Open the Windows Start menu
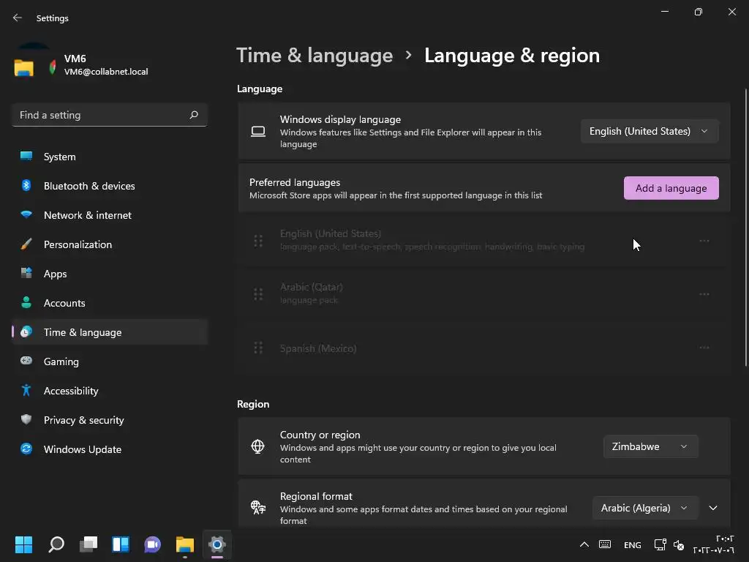 23,544
